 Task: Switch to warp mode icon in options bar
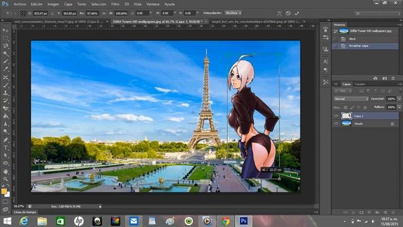click(x=279, y=13)
